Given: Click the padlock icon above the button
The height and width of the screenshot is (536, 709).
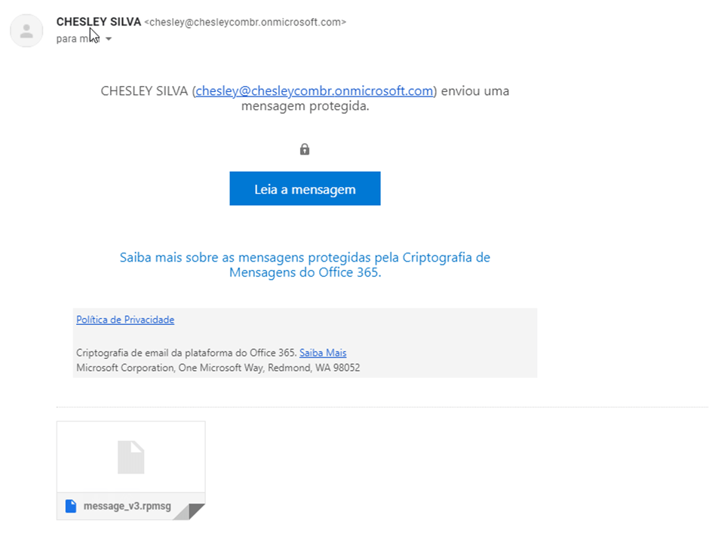Looking at the screenshot, I should pyautogui.click(x=305, y=149).
